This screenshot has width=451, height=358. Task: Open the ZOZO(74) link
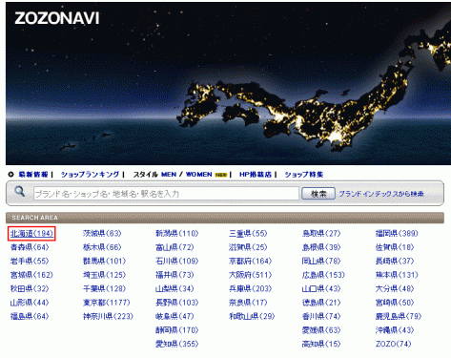(393, 344)
